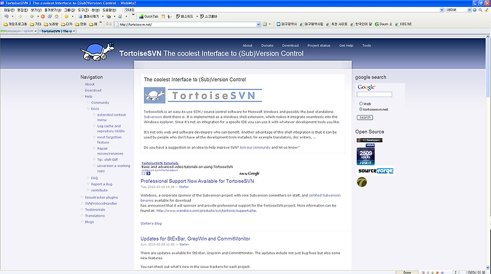
Task: Click the refresh icon in the toolbar
Action: click(50, 16)
